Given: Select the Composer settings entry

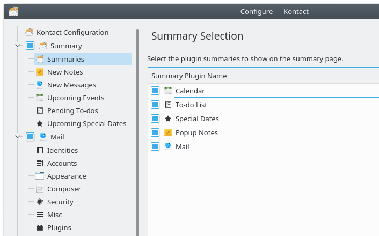Looking at the screenshot, I should click(64, 189).
